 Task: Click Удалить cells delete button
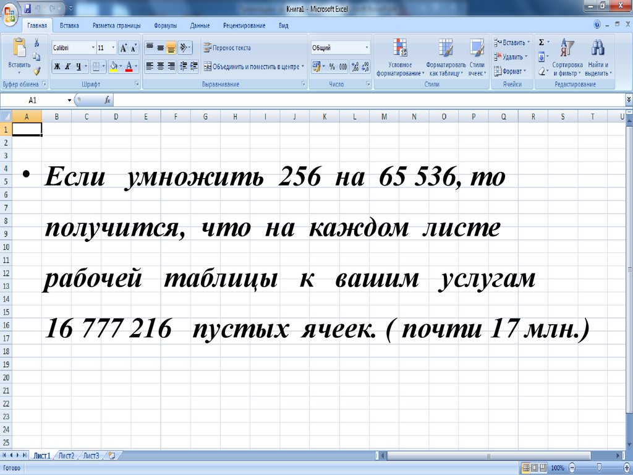511,57
